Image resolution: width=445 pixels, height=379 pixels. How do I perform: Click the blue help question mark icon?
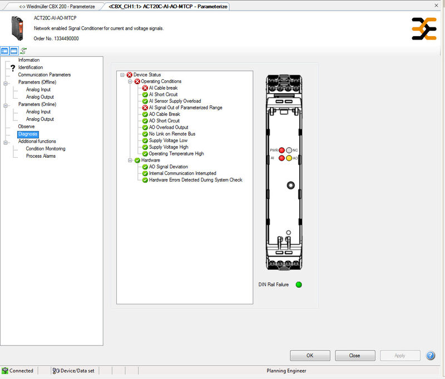click(x=430, y=356)
